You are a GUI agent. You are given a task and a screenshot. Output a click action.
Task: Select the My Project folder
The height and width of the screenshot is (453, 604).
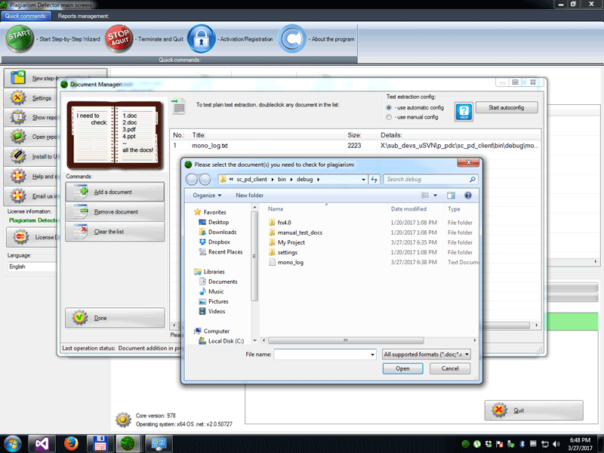tap(291, 242)
